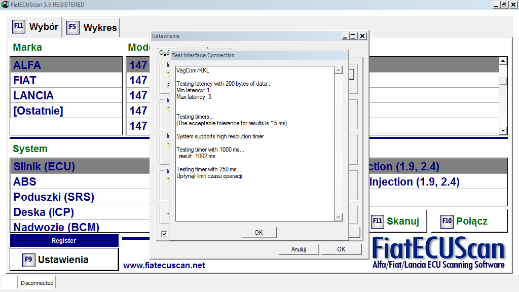
Task: Select Silnik (ECU) in System list
Action: click(x=80, y=166)
